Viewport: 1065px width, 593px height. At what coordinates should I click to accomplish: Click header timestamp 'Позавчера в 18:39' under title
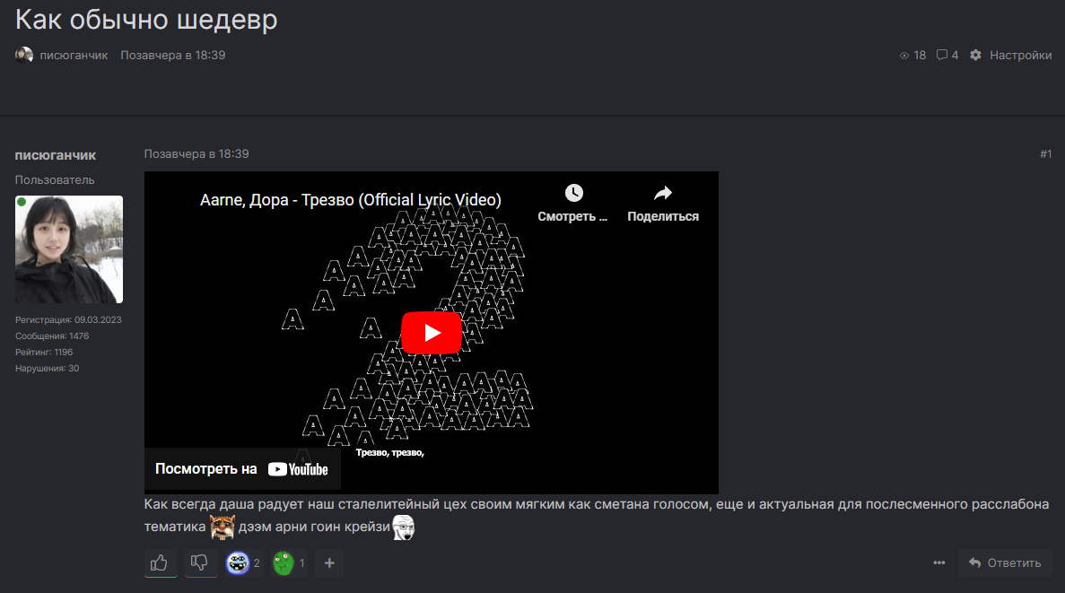tap(172, 55)
